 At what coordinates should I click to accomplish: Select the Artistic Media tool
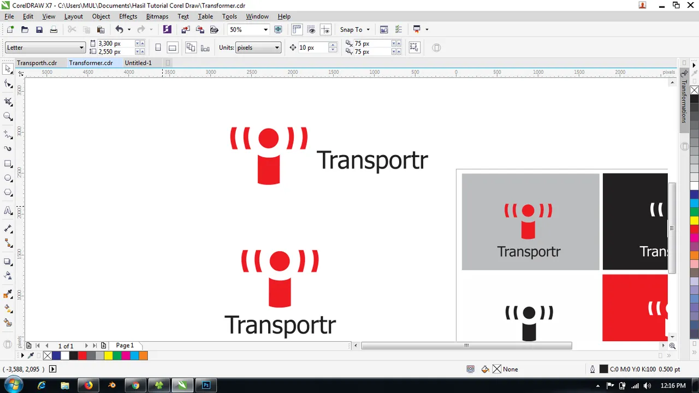point(8,148)
